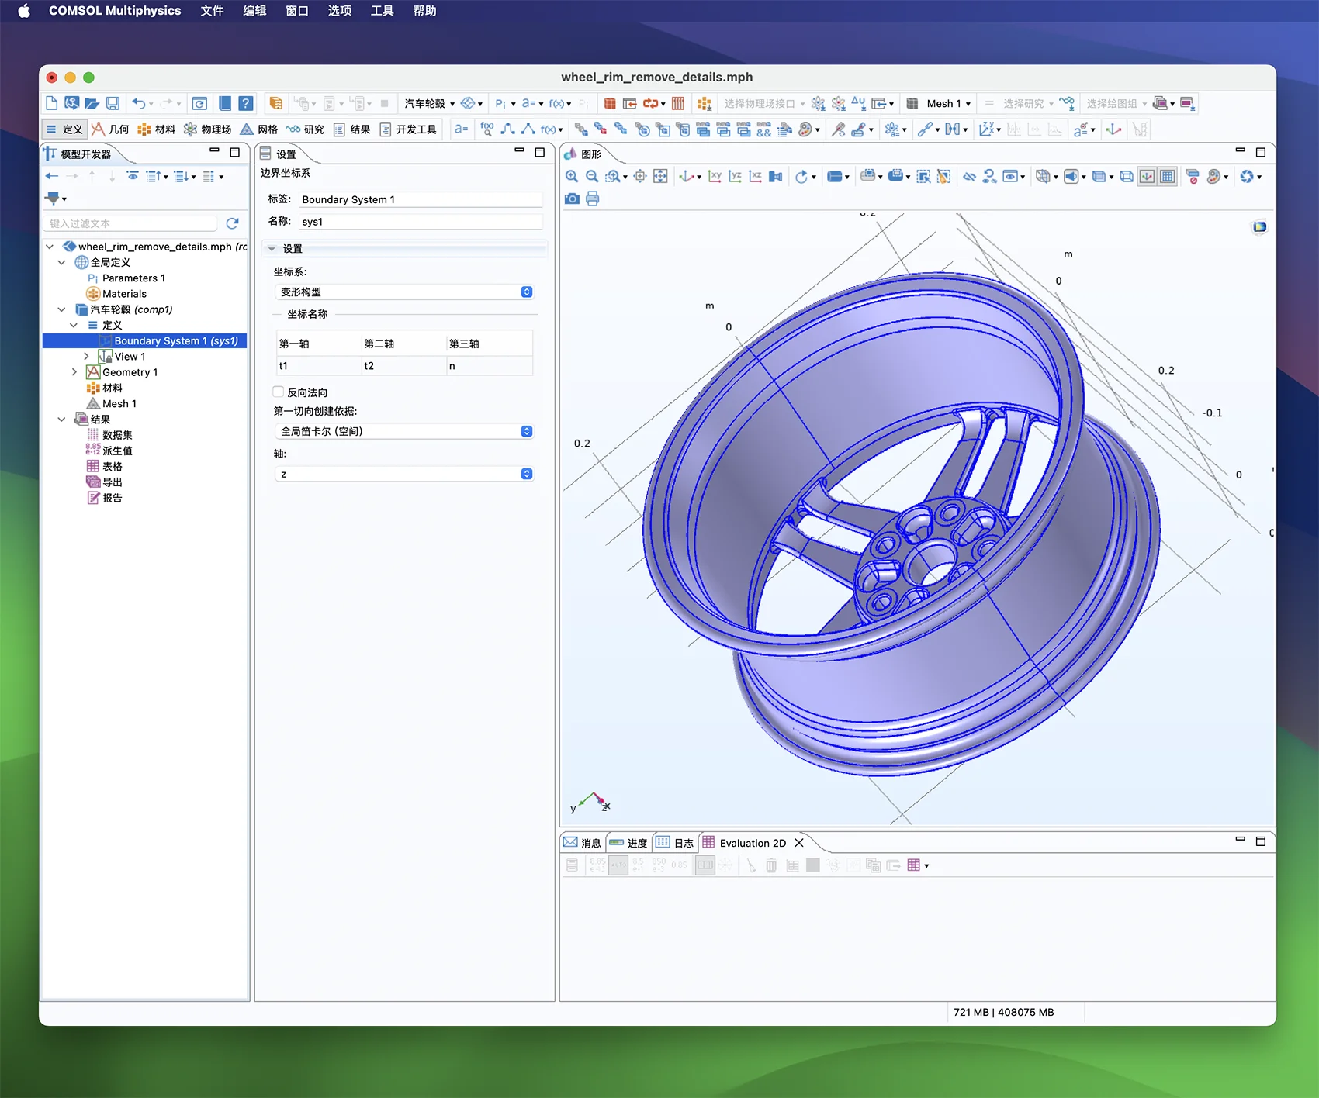Switch to YZ view
The height and width of the screenshot is (1098, 1319).
pos(736,177)
